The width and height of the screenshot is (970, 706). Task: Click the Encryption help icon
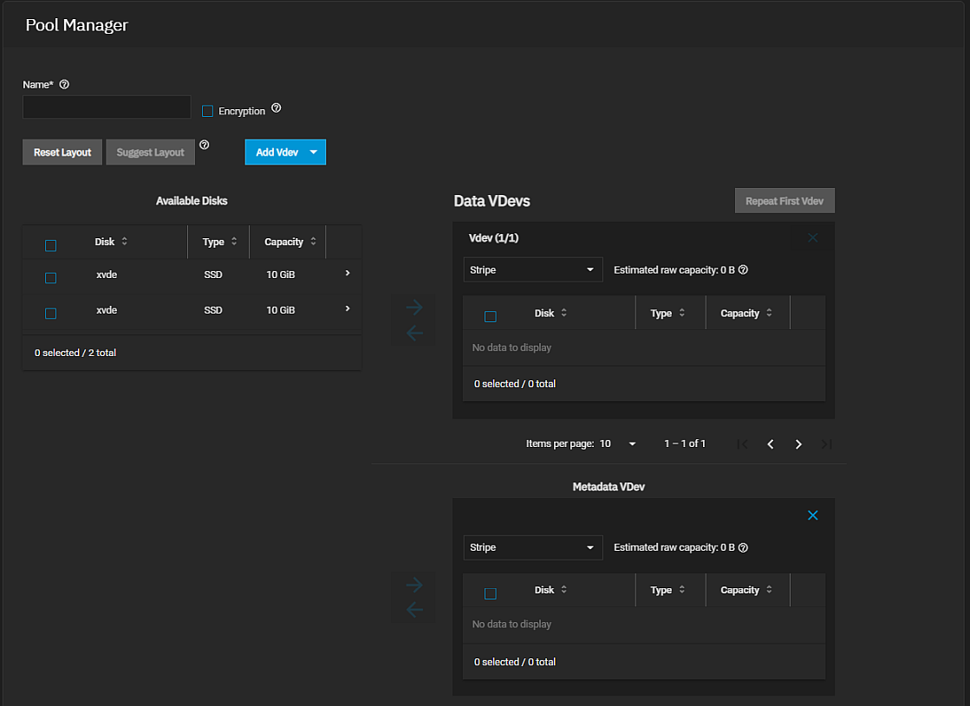pos(277,108)
